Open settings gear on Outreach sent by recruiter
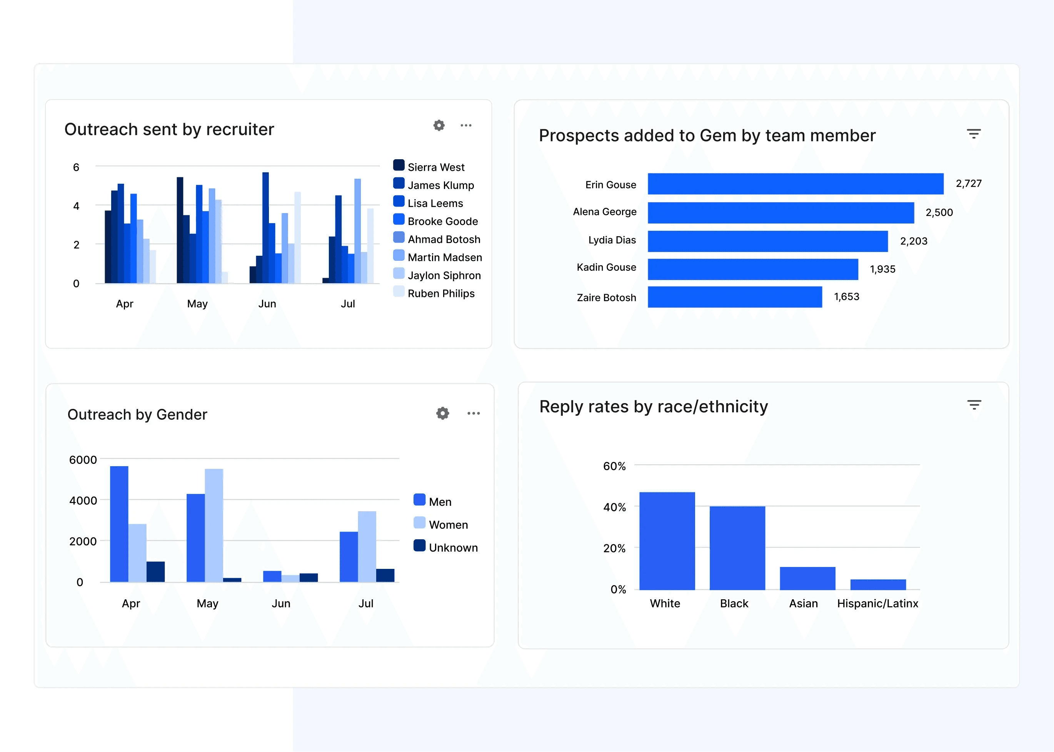This screenshot has width=1054, height=752. tap(439, 125)
